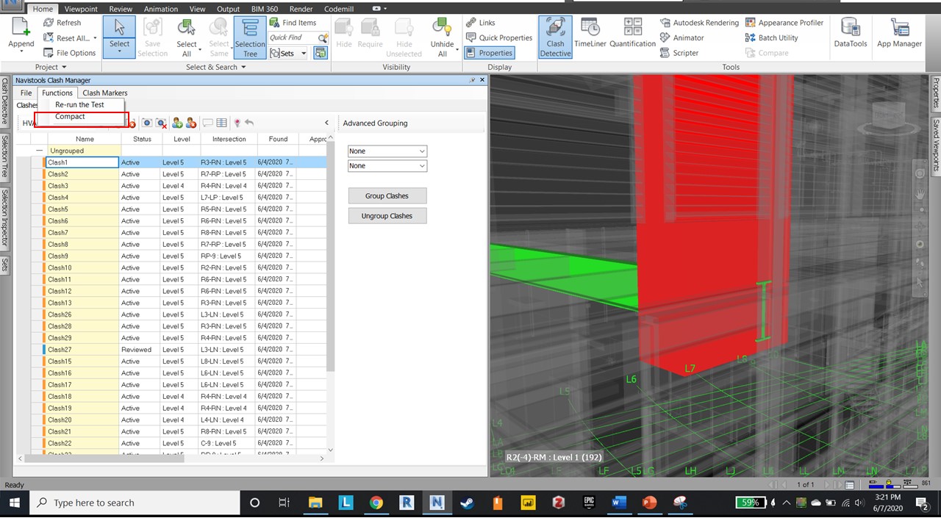Image resolution: width=941 pixels, height=529 pixels.
Task: Toggle the Selection Inspector icon beside Sets
Action: tap(320, 53)
